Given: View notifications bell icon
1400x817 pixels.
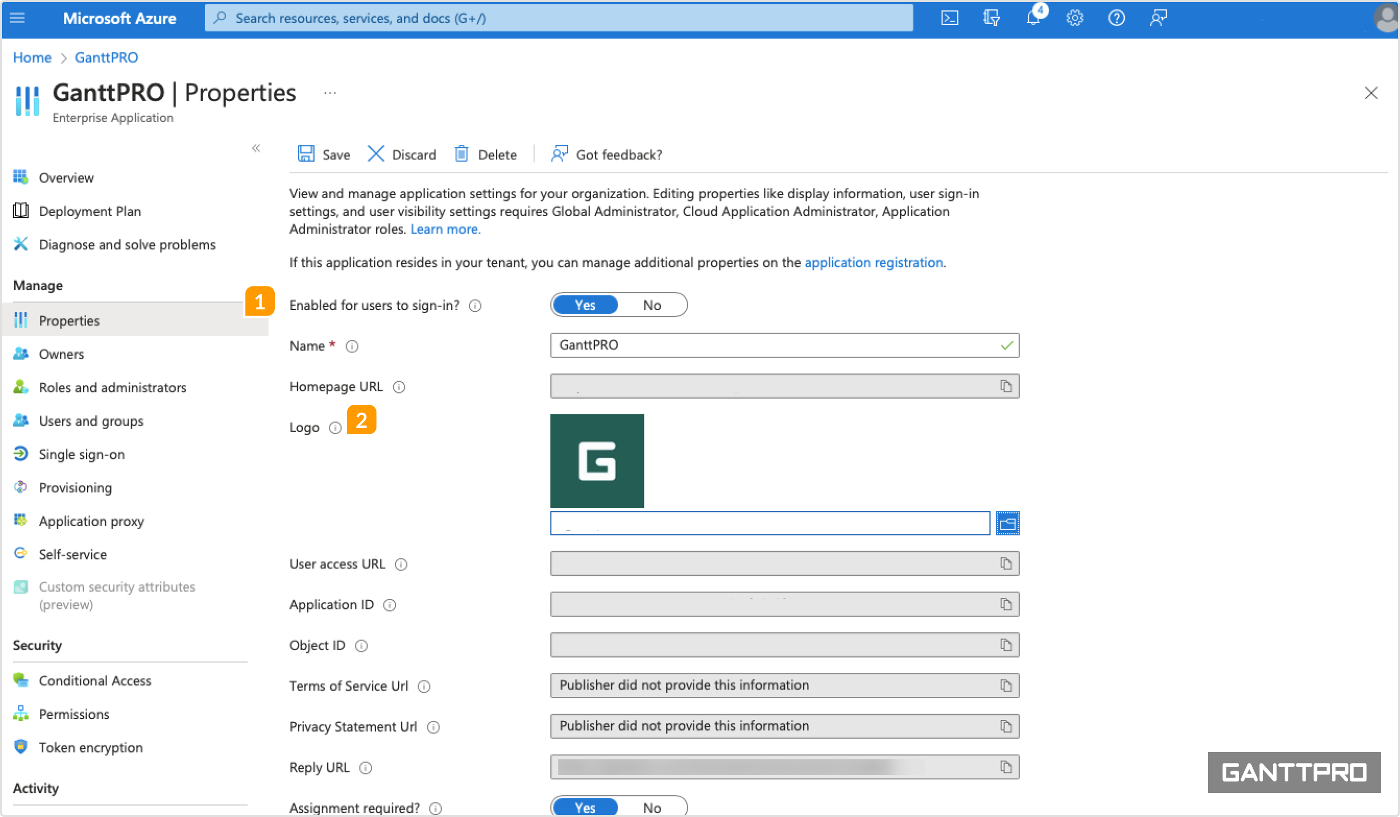Looking at the screenshot, I should [1033, 18].
